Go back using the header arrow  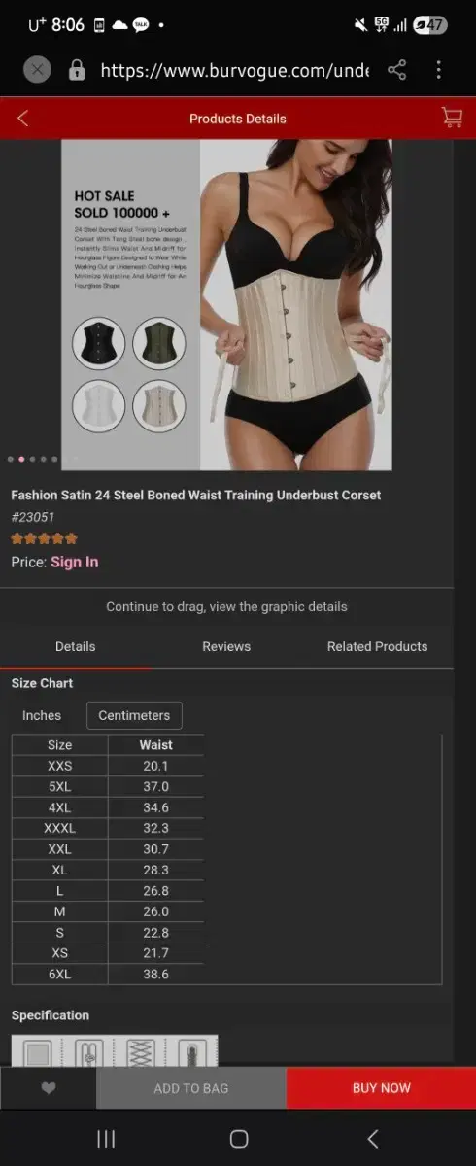(x=23, y=119)
